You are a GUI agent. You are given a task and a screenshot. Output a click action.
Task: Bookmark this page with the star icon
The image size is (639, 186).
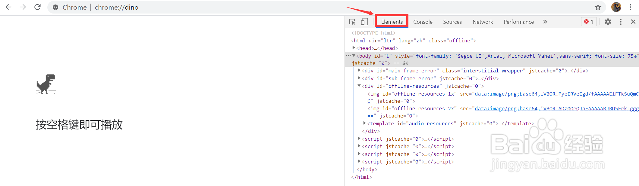click(x=598, y=7)
